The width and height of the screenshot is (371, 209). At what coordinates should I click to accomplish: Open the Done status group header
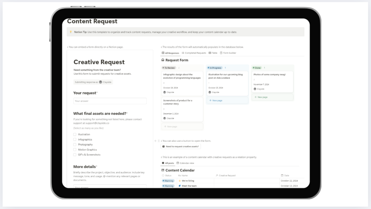257,68
